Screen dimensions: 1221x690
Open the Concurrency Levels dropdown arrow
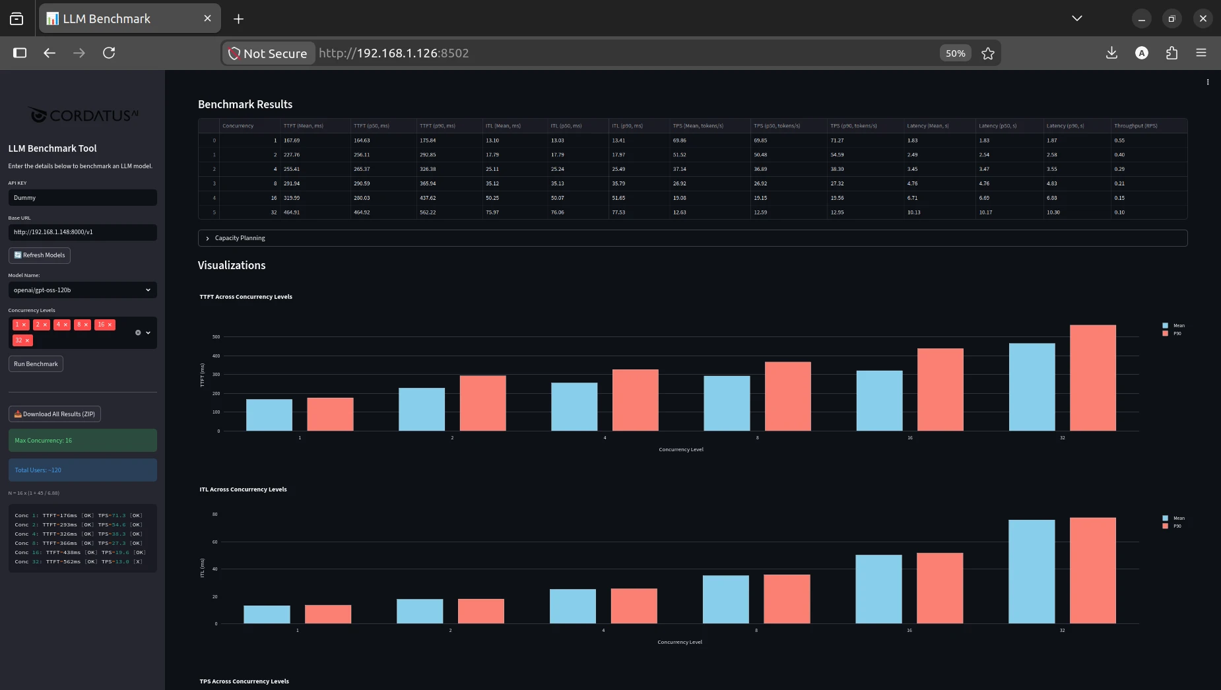click(148, 332)
